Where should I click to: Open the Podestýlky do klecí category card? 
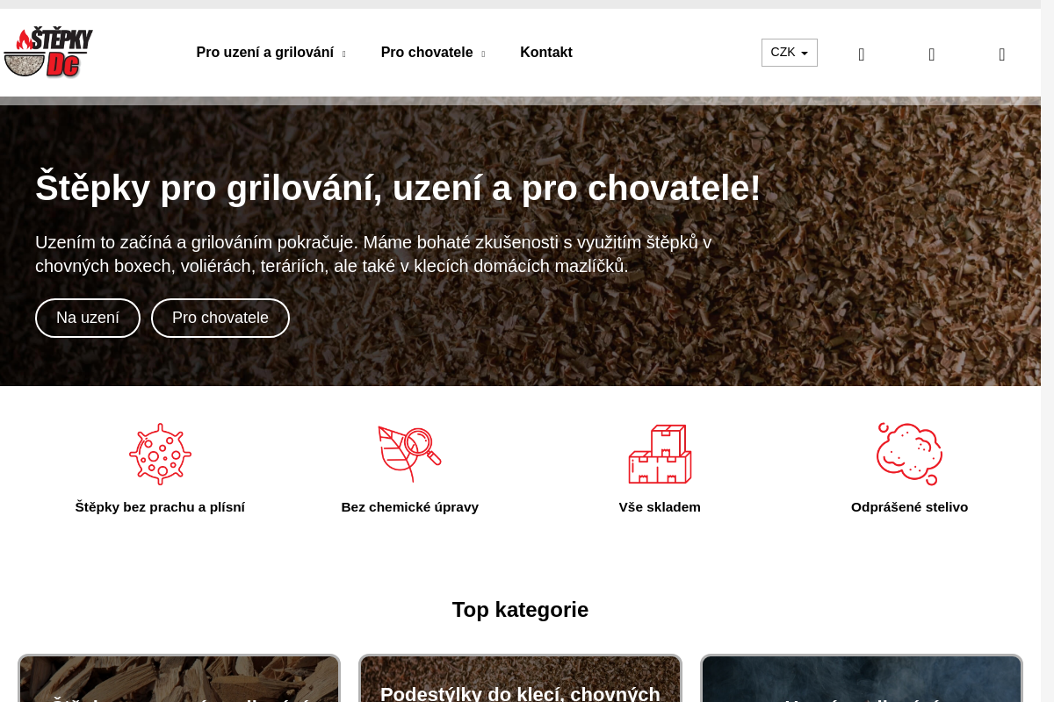tap(520, 678)
